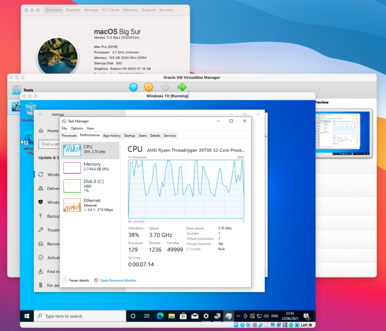Viewport: 386px width, 331px height.
Task: Open the Options menu in Task Manager
Action: tap(77, 128)
